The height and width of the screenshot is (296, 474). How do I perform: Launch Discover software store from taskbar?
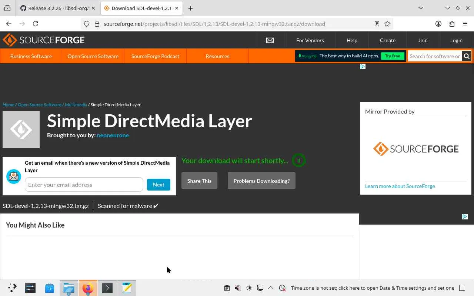coord(50,288)
